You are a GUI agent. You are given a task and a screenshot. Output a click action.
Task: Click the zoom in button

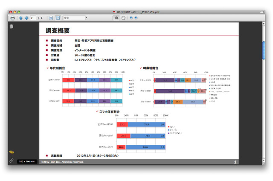(136, 18)
